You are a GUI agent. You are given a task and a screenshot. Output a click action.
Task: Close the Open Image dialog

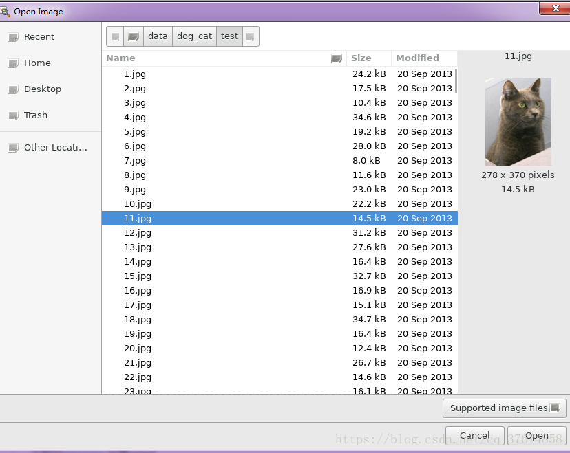555,8
